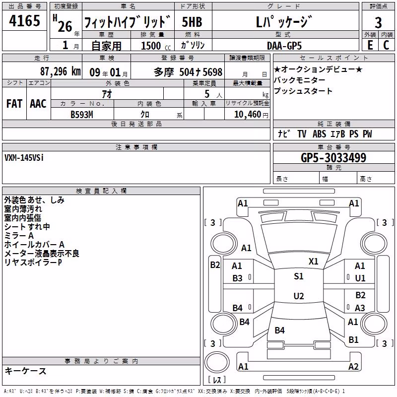Select ★オークションデビュー★ sales point

coord(318,69)
